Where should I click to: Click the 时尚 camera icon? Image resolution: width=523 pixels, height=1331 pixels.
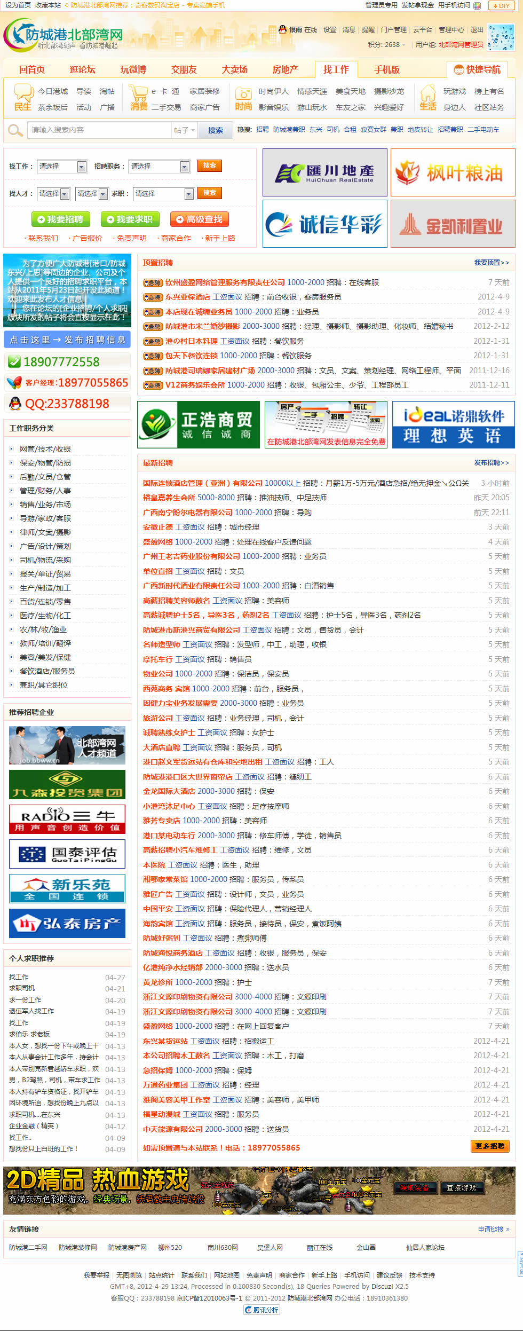243,93
